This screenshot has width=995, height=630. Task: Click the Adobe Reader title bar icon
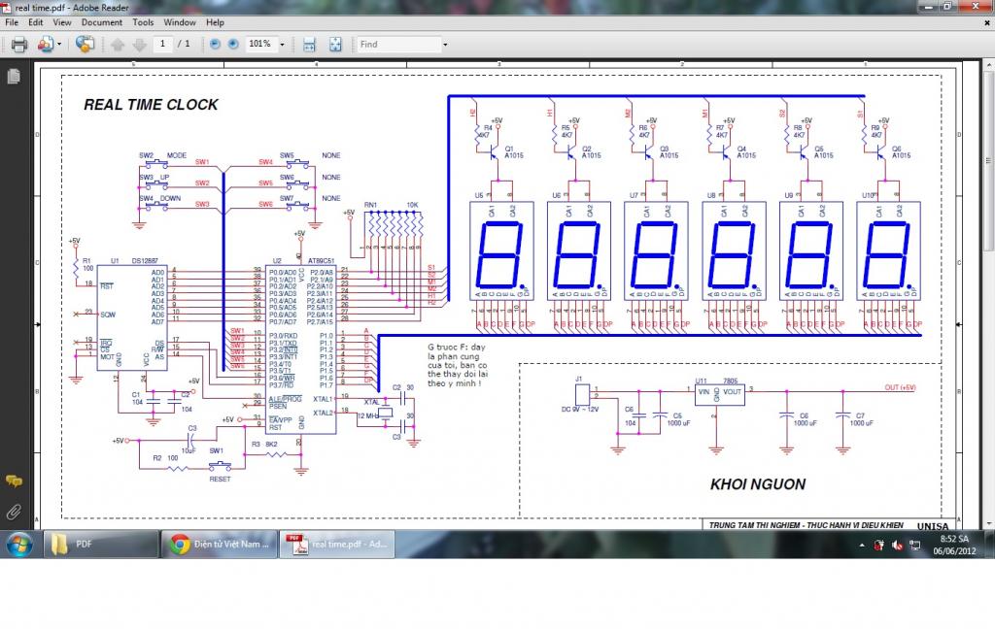7,8
